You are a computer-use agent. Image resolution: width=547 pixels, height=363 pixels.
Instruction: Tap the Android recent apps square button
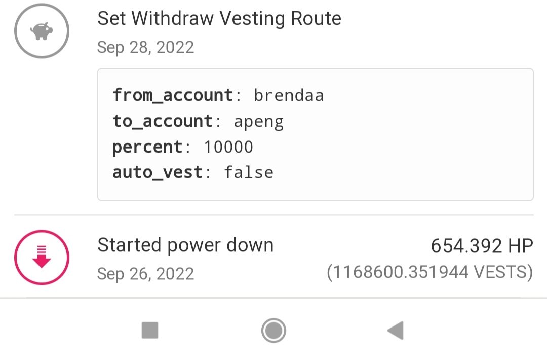click(x=150, y=330)
